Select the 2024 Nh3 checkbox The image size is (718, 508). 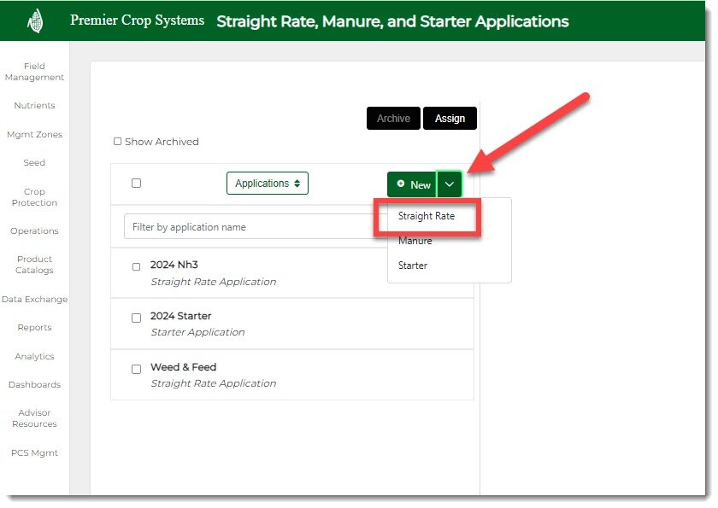coord(136,267)
